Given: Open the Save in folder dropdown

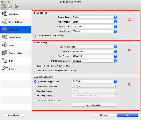Looking at the screenshot, I should [94, 52].
